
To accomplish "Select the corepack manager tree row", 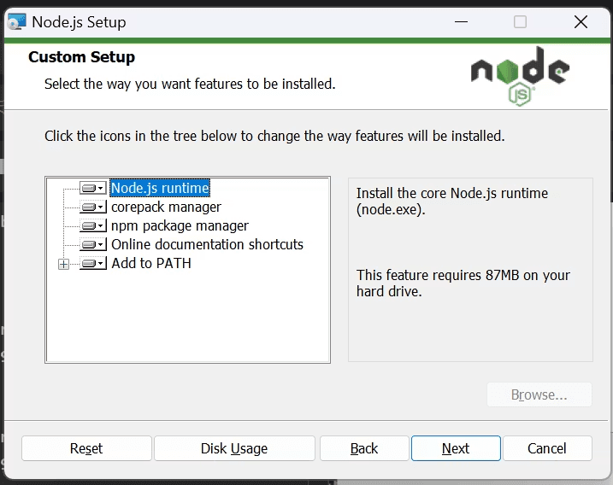I will 166,207.
